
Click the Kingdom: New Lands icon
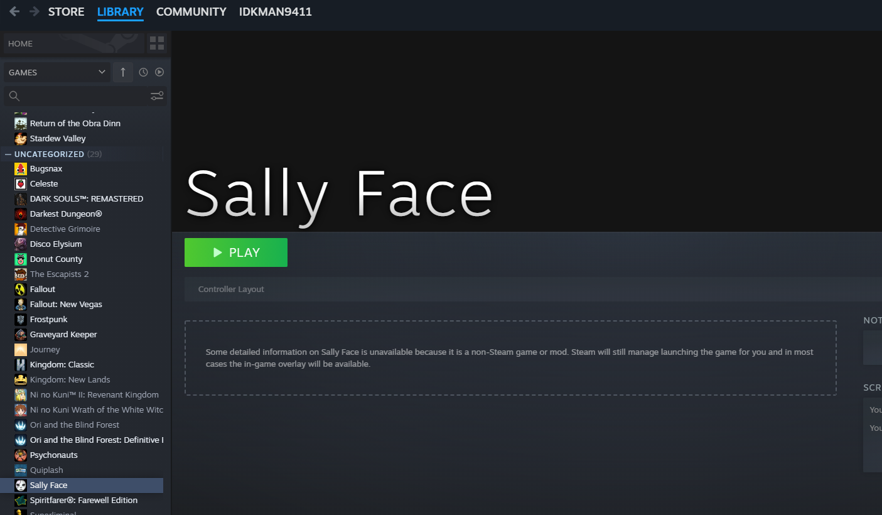coord(21,380)
